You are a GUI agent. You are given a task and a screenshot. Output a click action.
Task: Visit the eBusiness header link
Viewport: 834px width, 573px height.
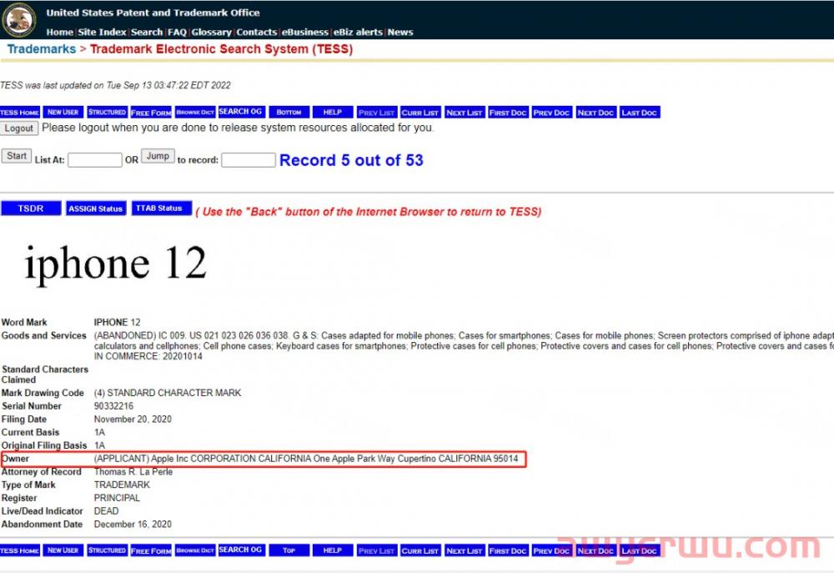304,32
